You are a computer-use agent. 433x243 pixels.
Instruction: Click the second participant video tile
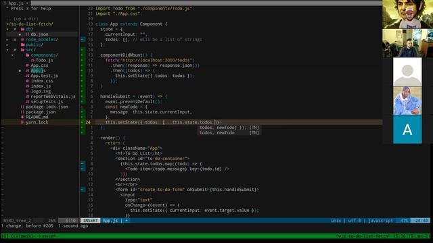point(407,43)
